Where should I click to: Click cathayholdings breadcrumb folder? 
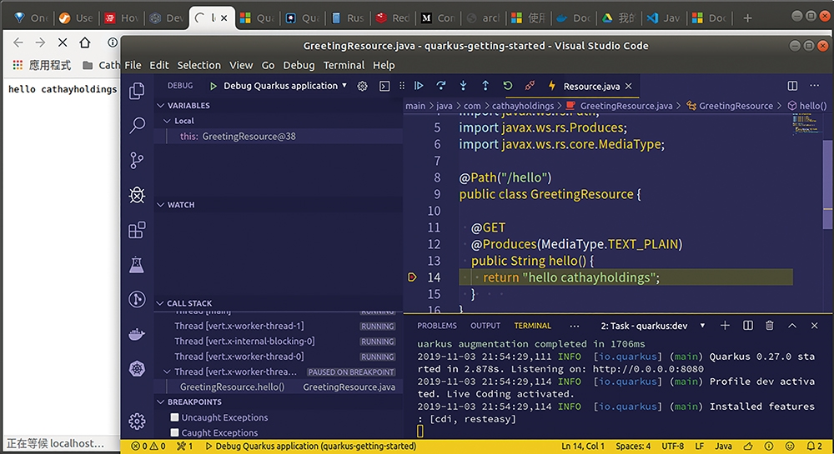[x=523, y=106]
